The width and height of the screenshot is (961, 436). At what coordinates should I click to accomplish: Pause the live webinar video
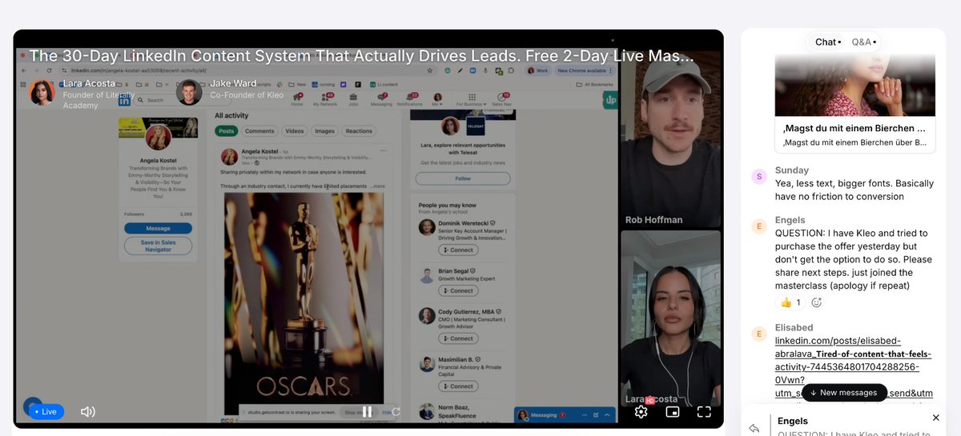click(367, 411)
